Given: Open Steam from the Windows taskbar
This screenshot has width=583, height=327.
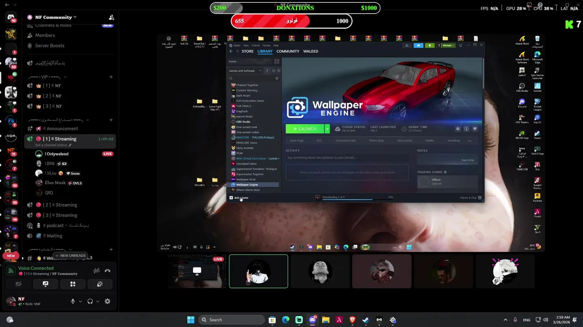Looking at the screenshot, I should tap(366, 320).
